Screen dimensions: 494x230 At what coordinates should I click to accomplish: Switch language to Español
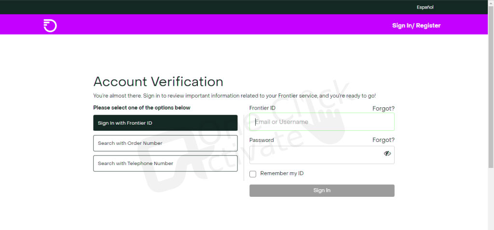click(x=425, y=7)
